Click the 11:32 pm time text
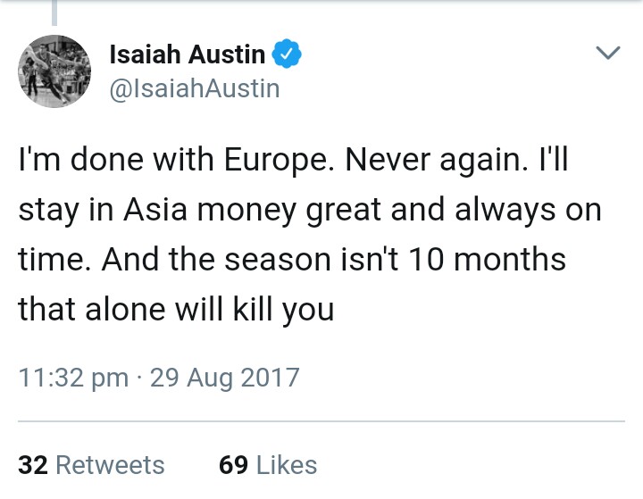This screenshot has height=499, width=643. coord(73,378)
